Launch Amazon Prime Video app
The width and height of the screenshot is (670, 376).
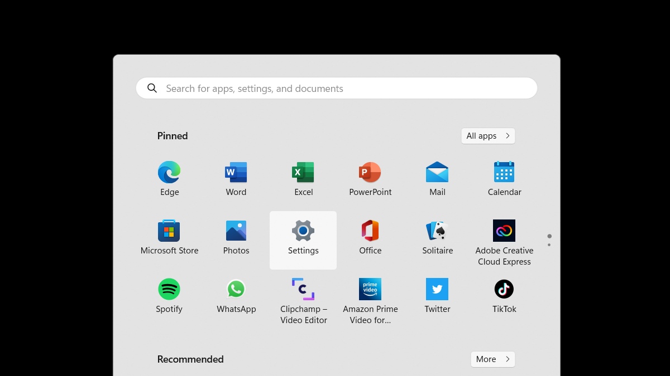pyautogui.click(x=370, y=301)
